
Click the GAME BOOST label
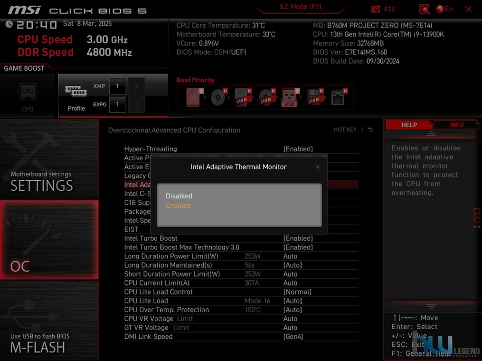click(x=24, y=68)
